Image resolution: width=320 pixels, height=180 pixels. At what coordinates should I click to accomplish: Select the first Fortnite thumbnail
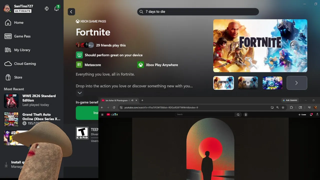point(223,83)
